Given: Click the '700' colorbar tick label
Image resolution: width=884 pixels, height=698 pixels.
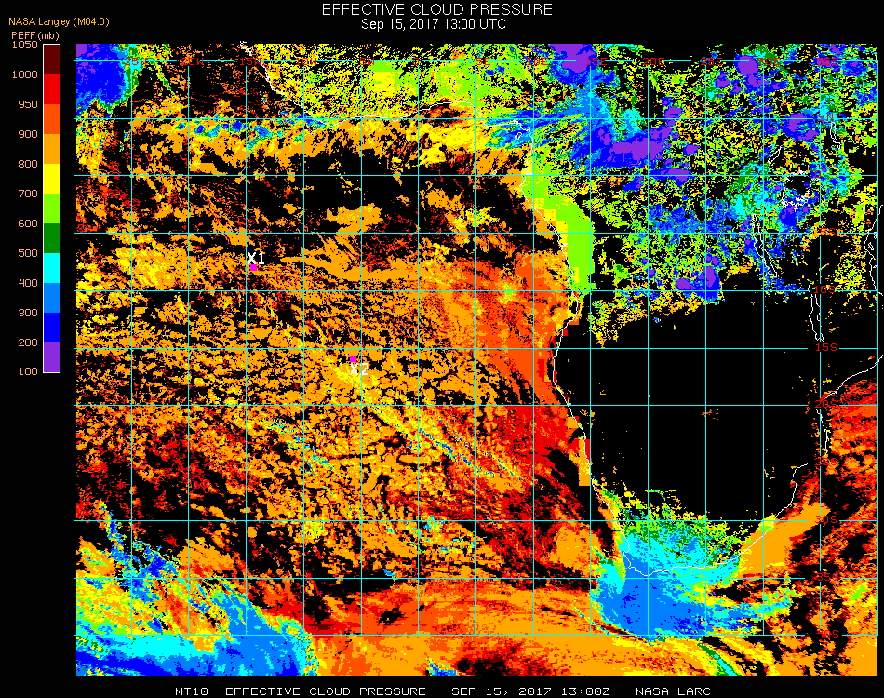Looking at the screenshot, I should (28, 194).
